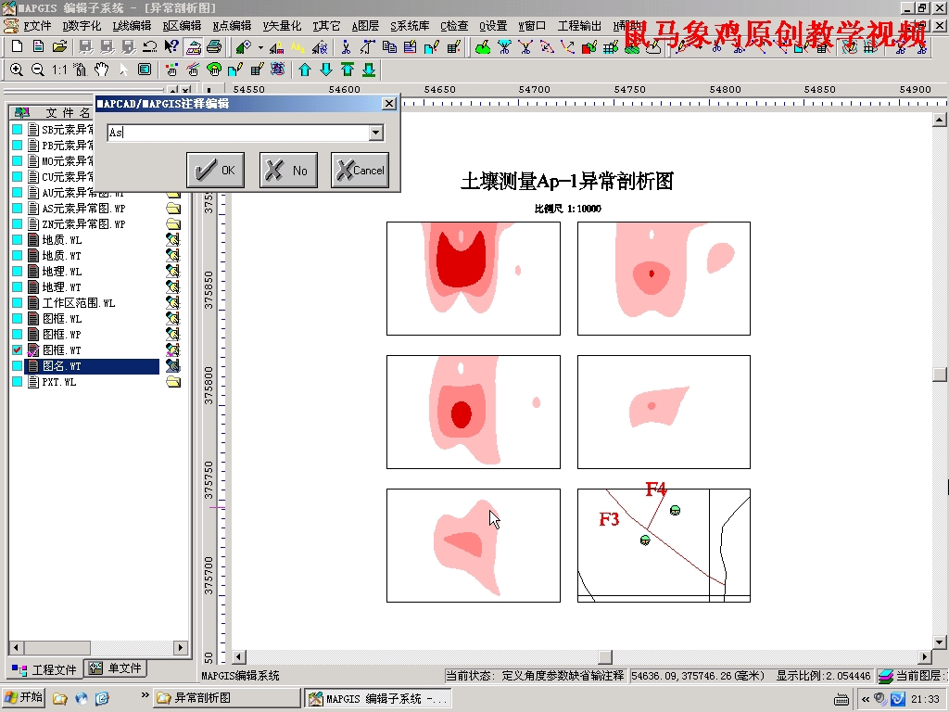Toggle checkbox for SB元素异常图 file
This screenshot has height=712, width=949.
tap(17, 130)
